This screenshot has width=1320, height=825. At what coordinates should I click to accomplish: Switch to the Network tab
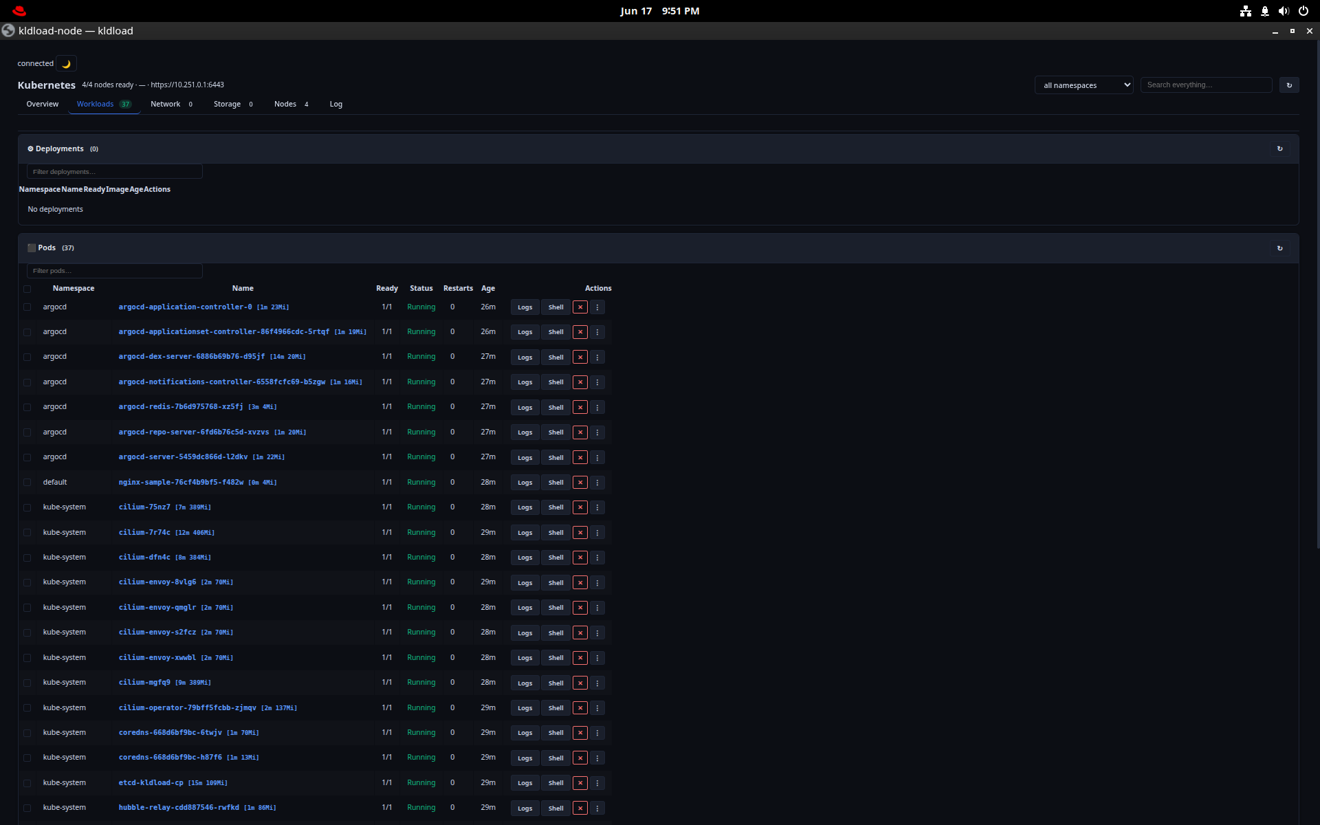pyautogui.click(x=172, y=104)
